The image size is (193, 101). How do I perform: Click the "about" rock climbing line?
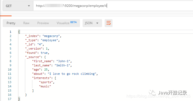click(x=65, y=74)
